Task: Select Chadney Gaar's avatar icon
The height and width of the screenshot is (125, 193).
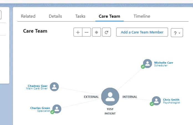Action: pyautogui.click(x=54, y=87)
